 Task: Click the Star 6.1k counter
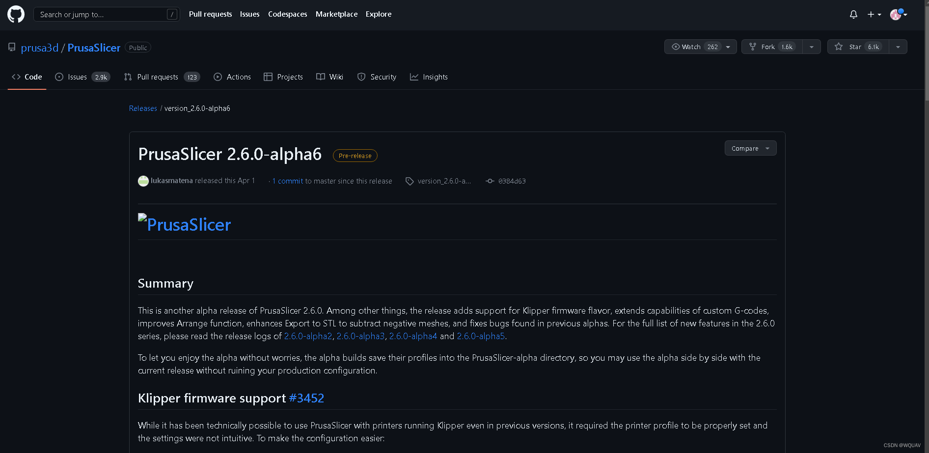(874, 47)
